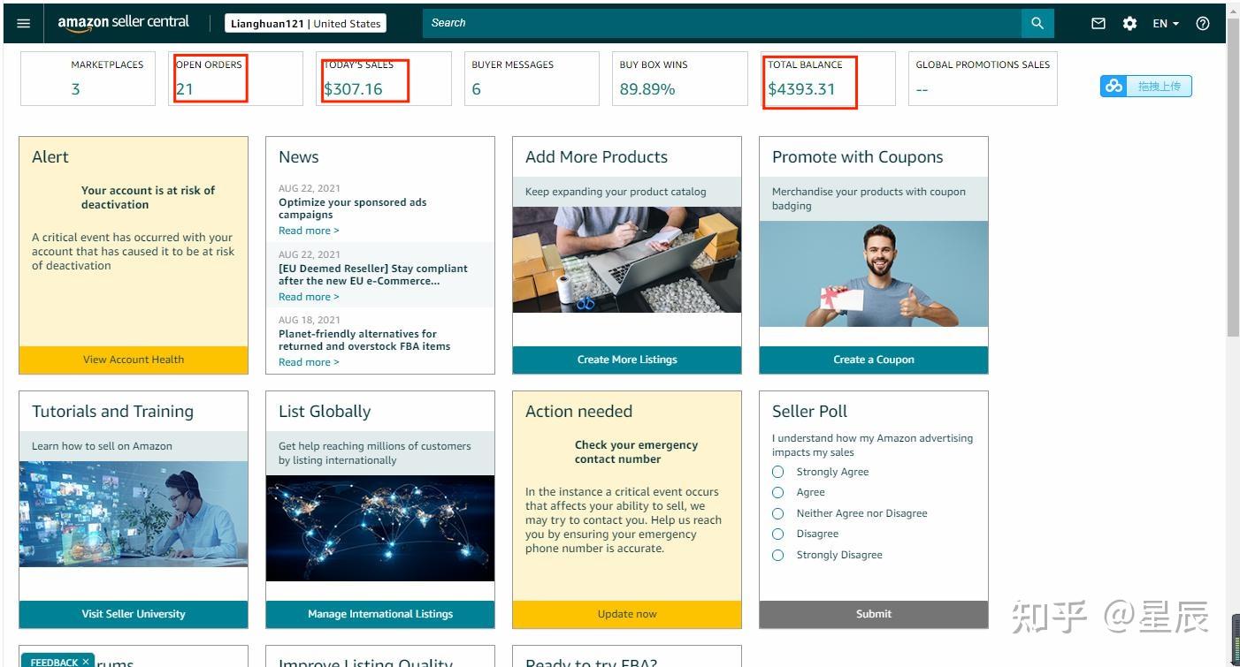Click the List Globally world map image
1240x667 pixels.
coord(380,528)
